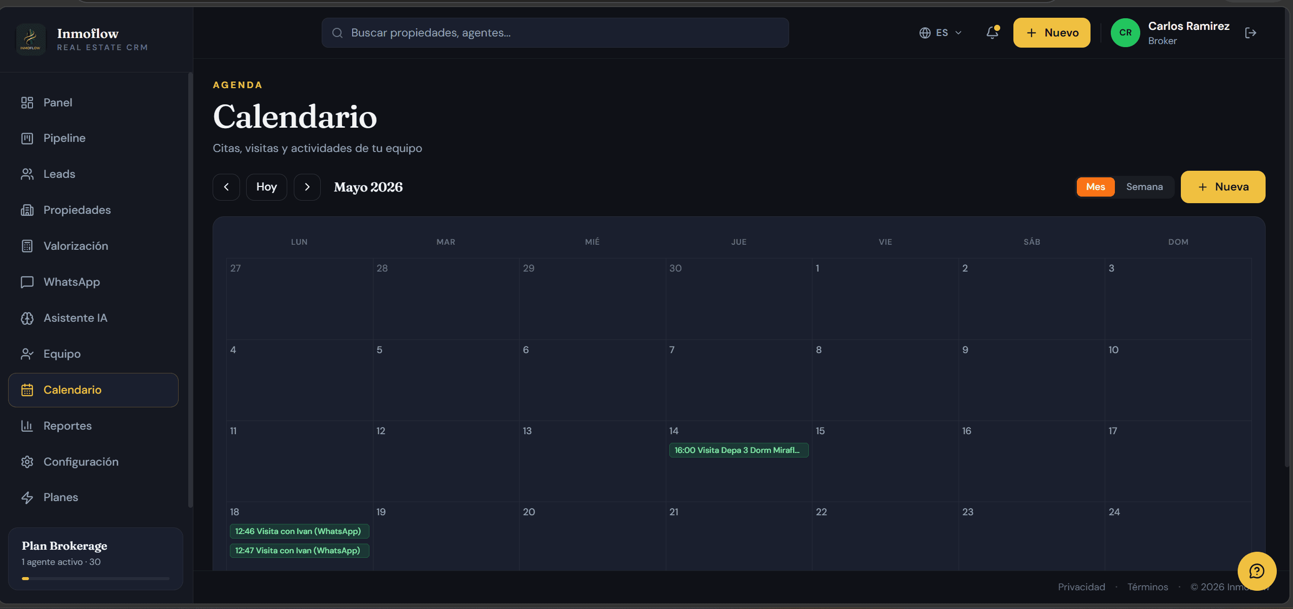Open the Términos footer link
This screenshot has height=609, width=1293.
click(x=1147, y=587)
